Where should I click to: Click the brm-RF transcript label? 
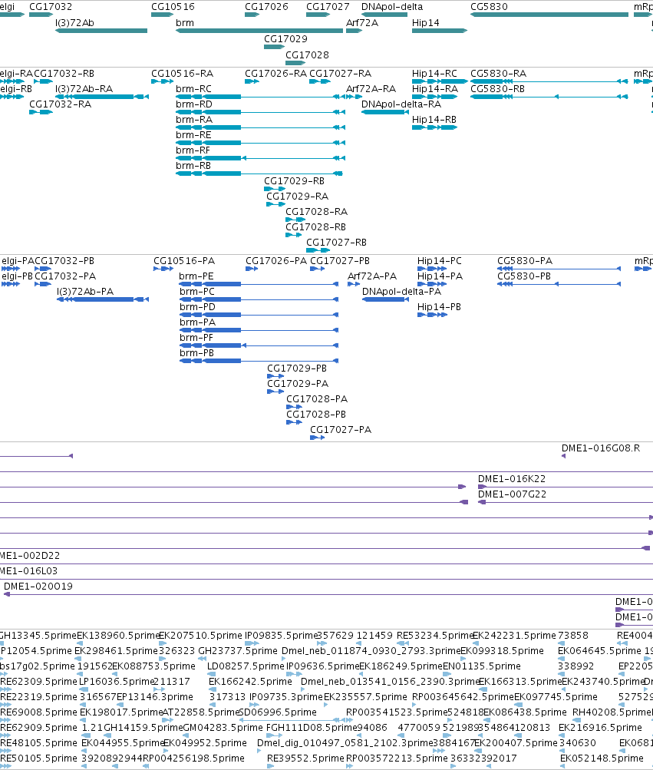(x=193, y=150)
